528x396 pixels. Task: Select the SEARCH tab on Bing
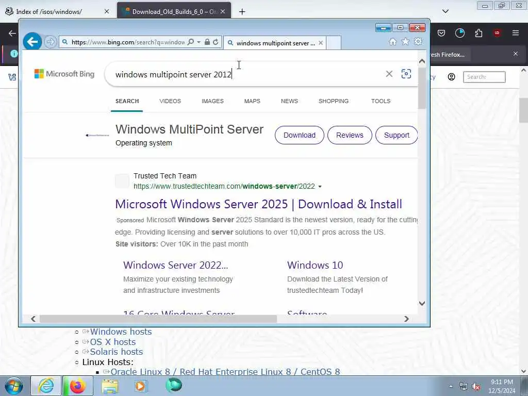pos(127,101)
